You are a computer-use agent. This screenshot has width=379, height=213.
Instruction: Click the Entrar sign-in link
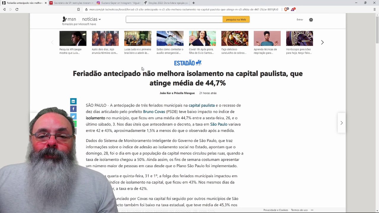point(300,20)
